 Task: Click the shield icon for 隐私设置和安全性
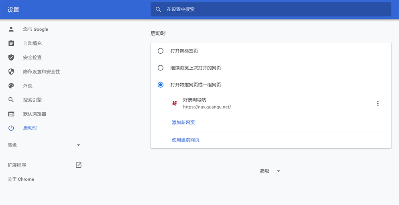click(11, 72)
